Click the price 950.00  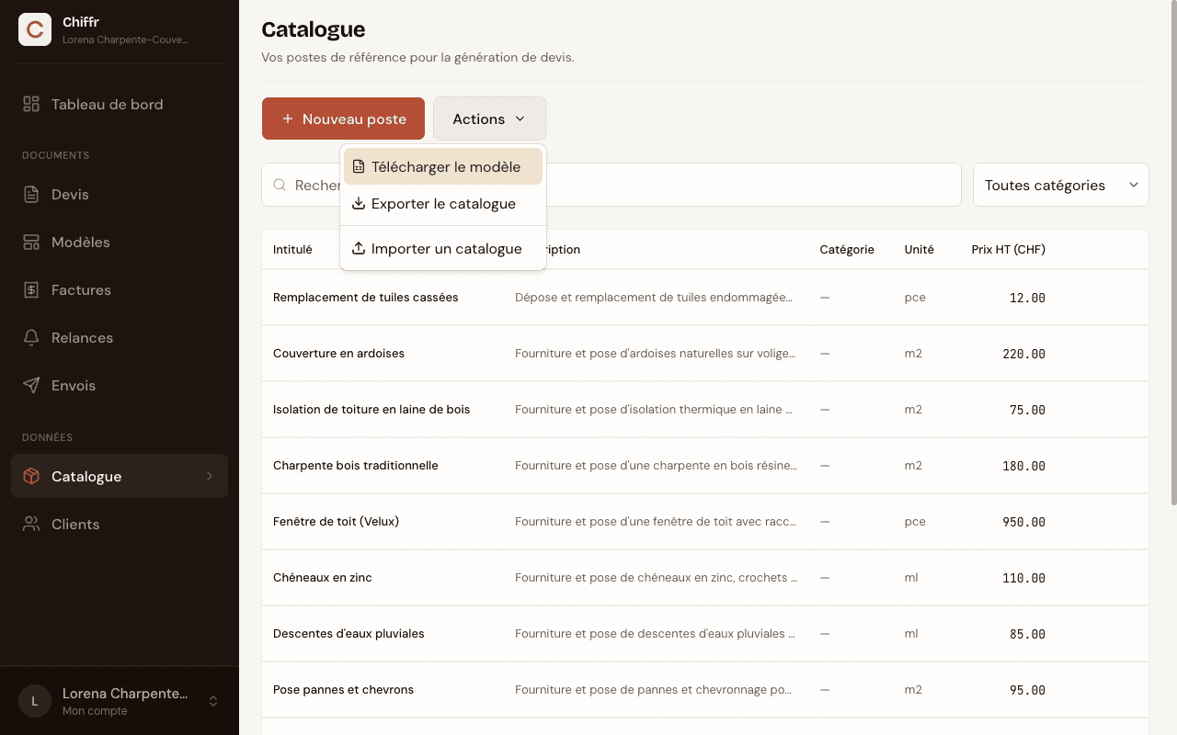1023,522
